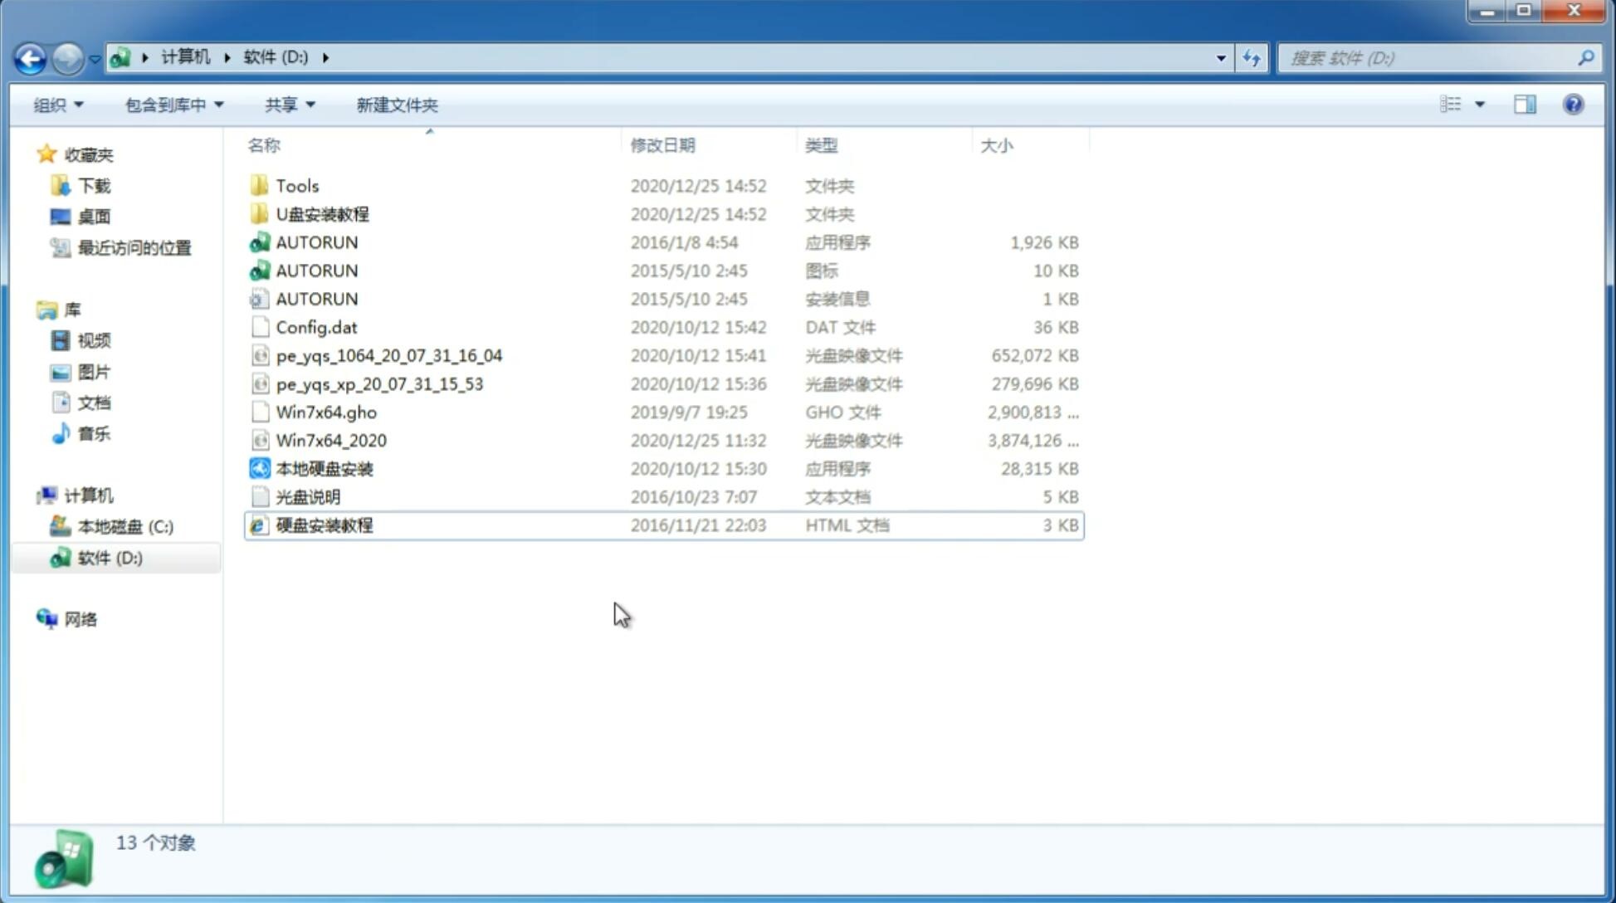1616x903 pixels.
Task: Click the 共享 menu option
Action: click(286, 105)
